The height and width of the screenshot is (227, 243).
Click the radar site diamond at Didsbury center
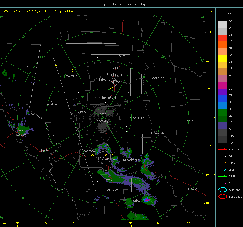coord(103,118)
